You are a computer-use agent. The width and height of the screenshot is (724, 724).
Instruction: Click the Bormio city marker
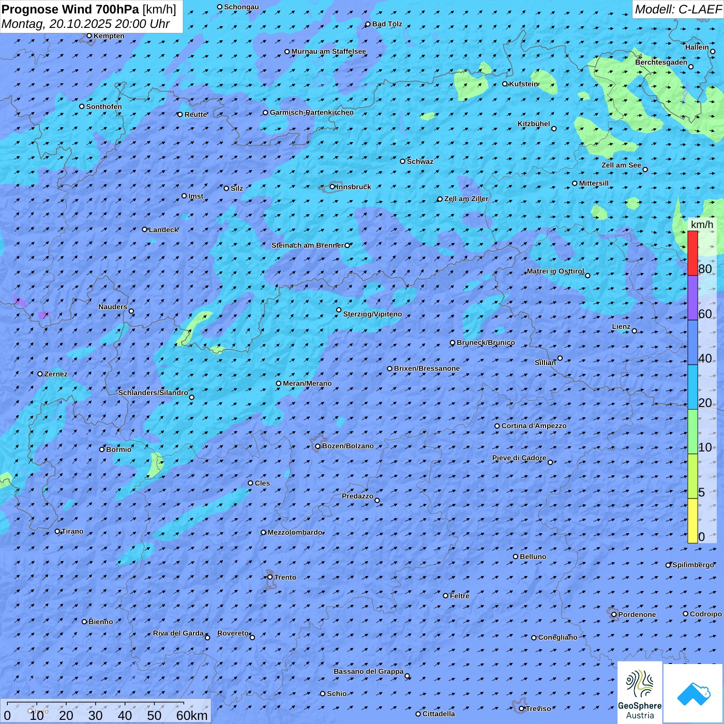tap(102, 449)
